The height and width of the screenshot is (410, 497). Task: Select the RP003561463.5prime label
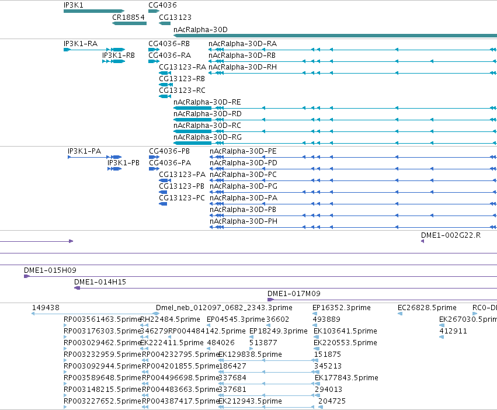(x=102, y=319)
